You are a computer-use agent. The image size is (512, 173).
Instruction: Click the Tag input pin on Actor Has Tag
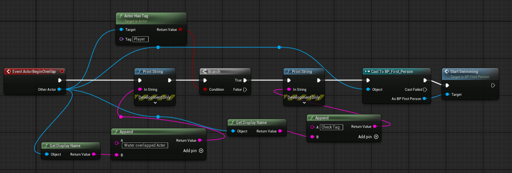point(121,39)
